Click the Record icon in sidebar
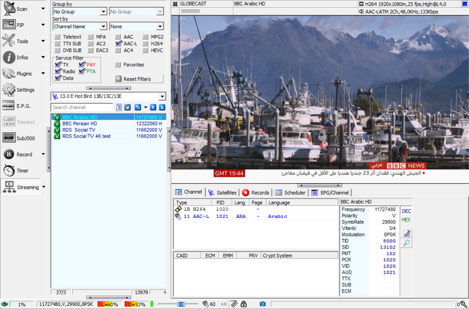The image size is (469, 309). click(x=9, y=154)
